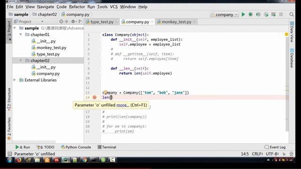The width and height of the screenshot is (301, 169).
Task: Open the Windows Start menu
Action: click(9, 160)
